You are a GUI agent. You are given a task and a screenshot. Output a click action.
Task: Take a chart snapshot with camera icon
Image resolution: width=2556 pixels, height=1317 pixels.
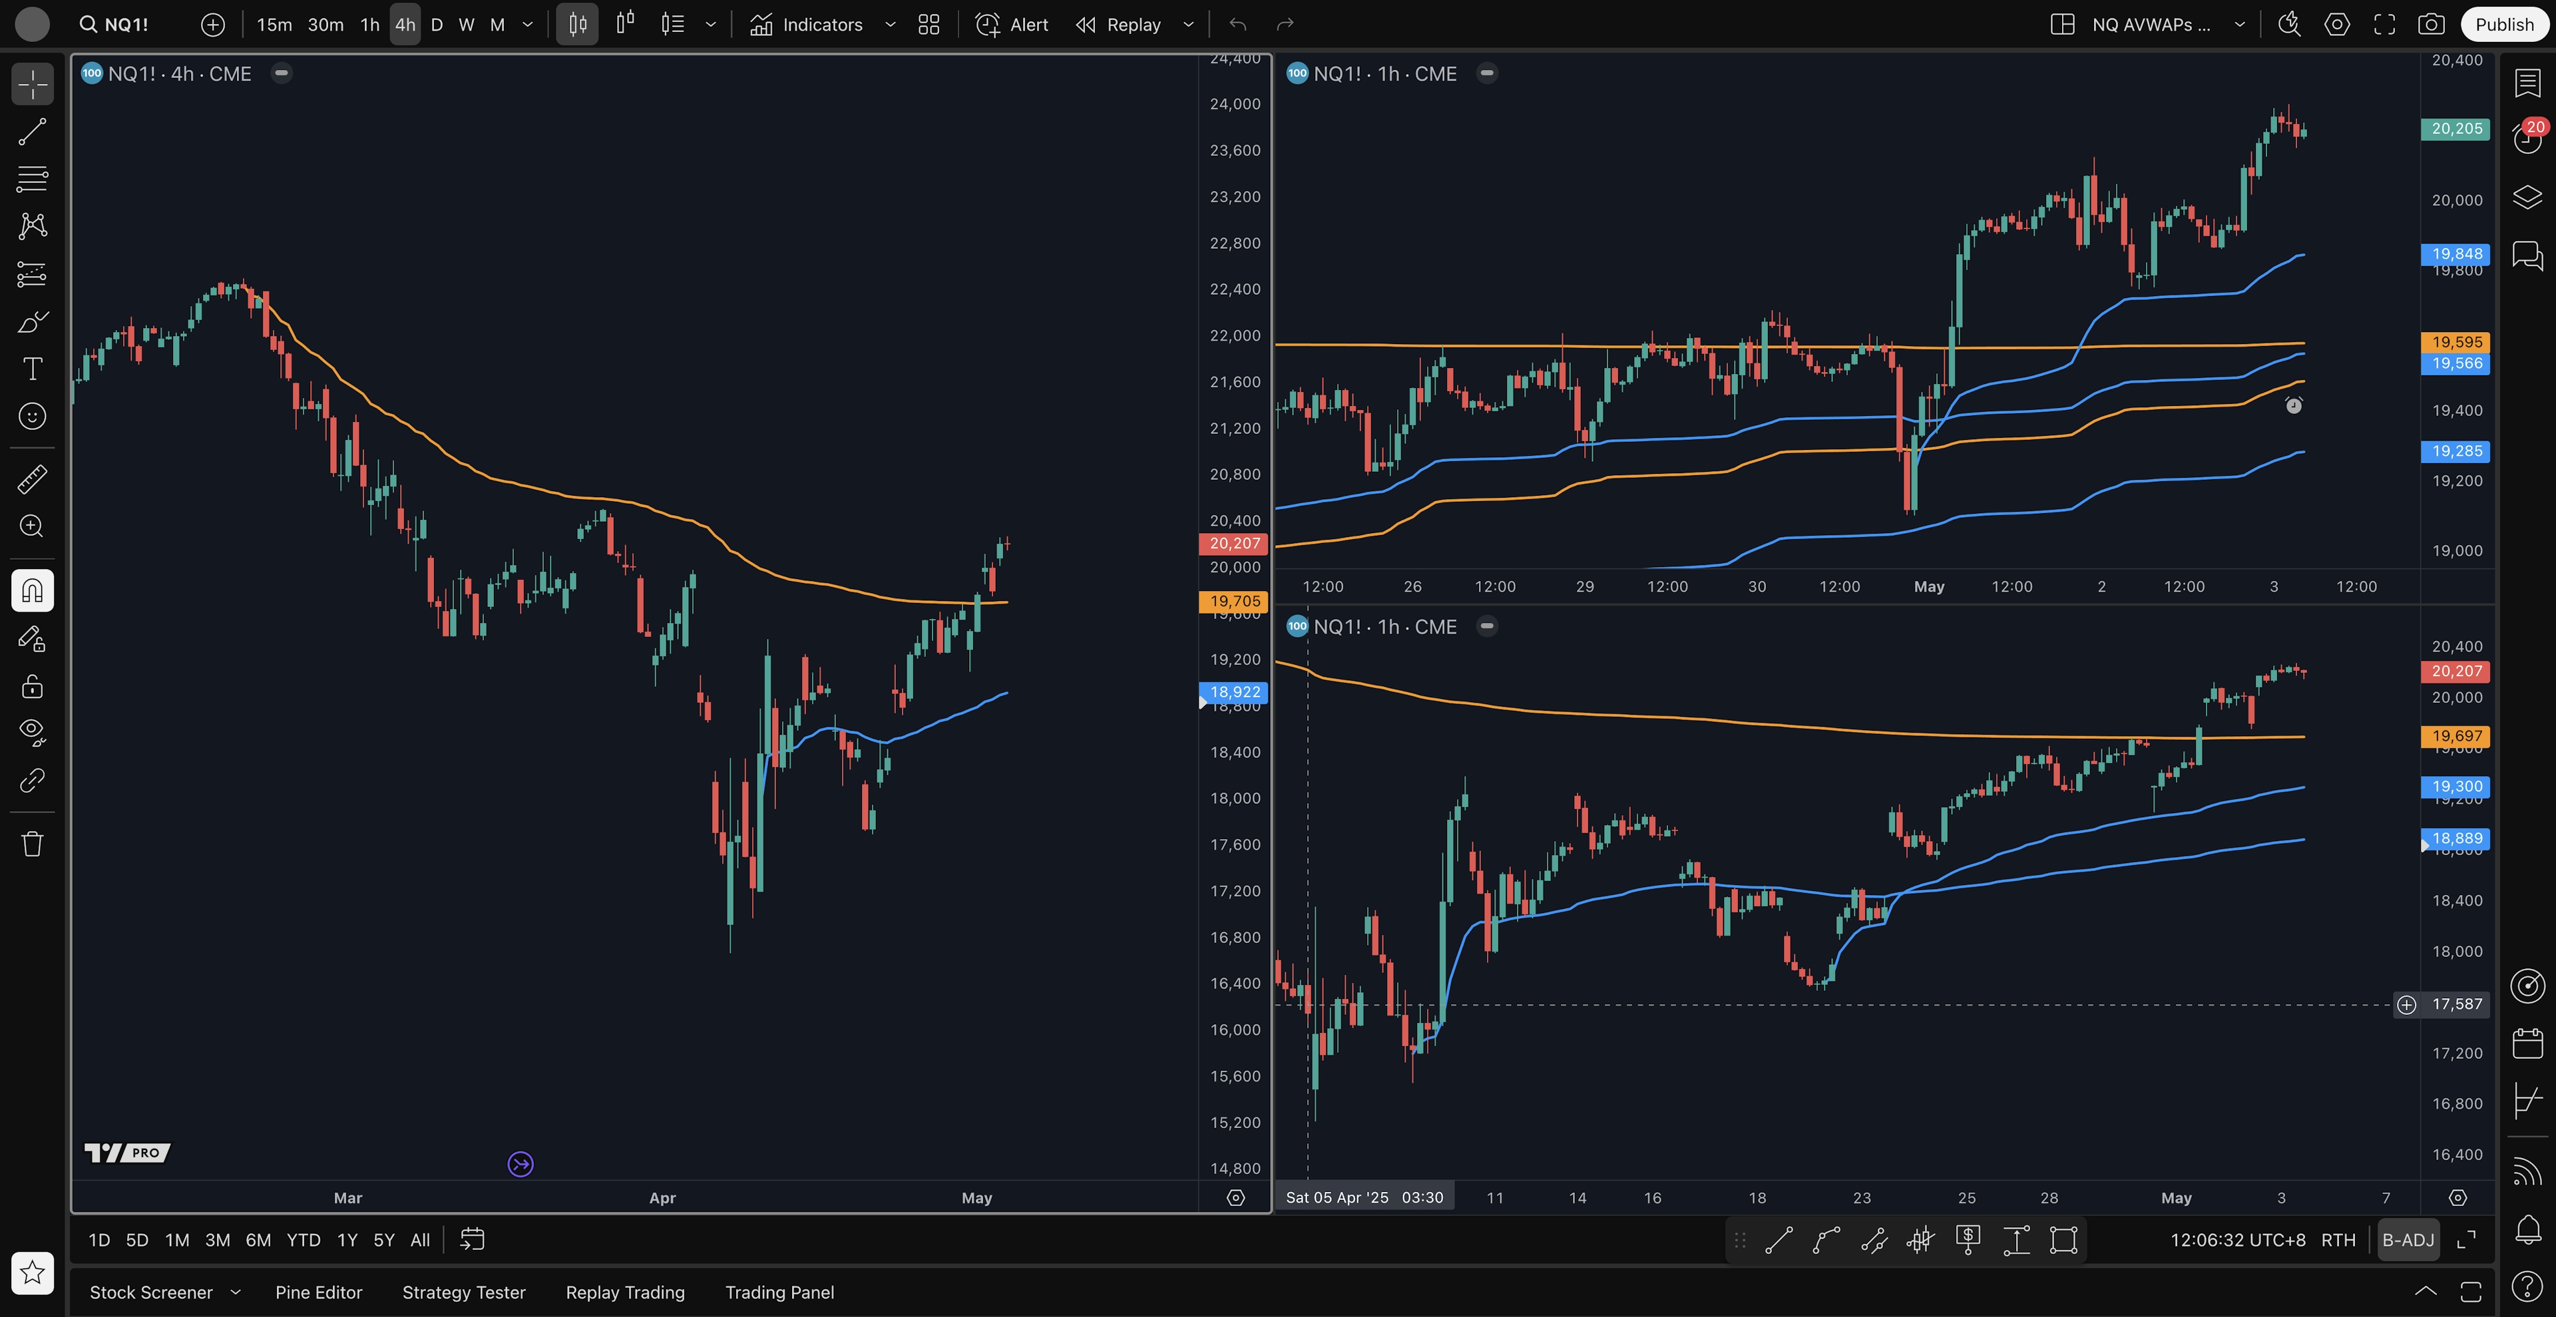point(2430,25)
